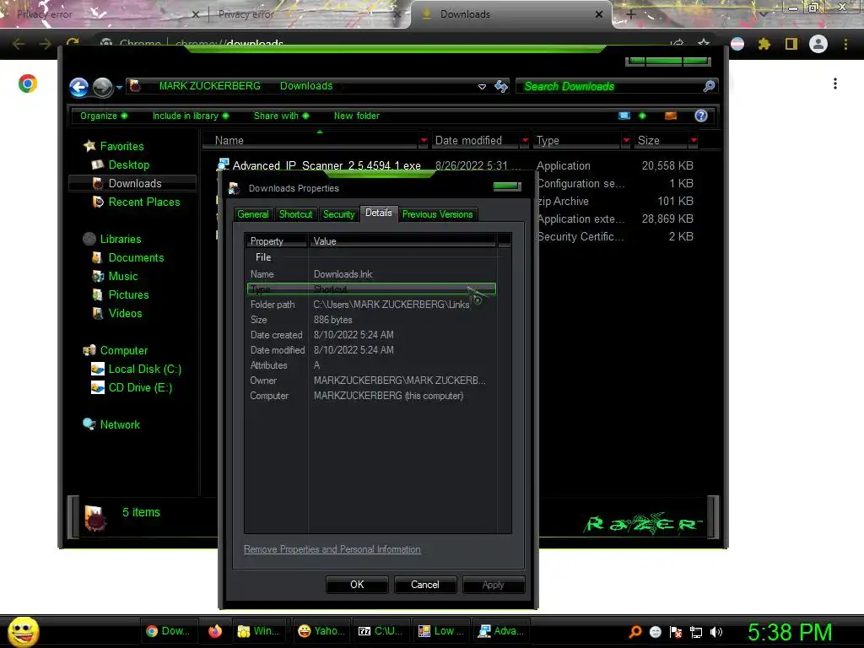Screen dimensions: 864x648
Task: Switch to the Security tab
Action: click(x=338, y=214)
